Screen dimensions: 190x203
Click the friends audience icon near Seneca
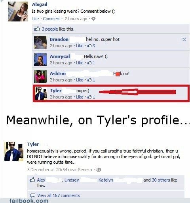pos(99,170)
